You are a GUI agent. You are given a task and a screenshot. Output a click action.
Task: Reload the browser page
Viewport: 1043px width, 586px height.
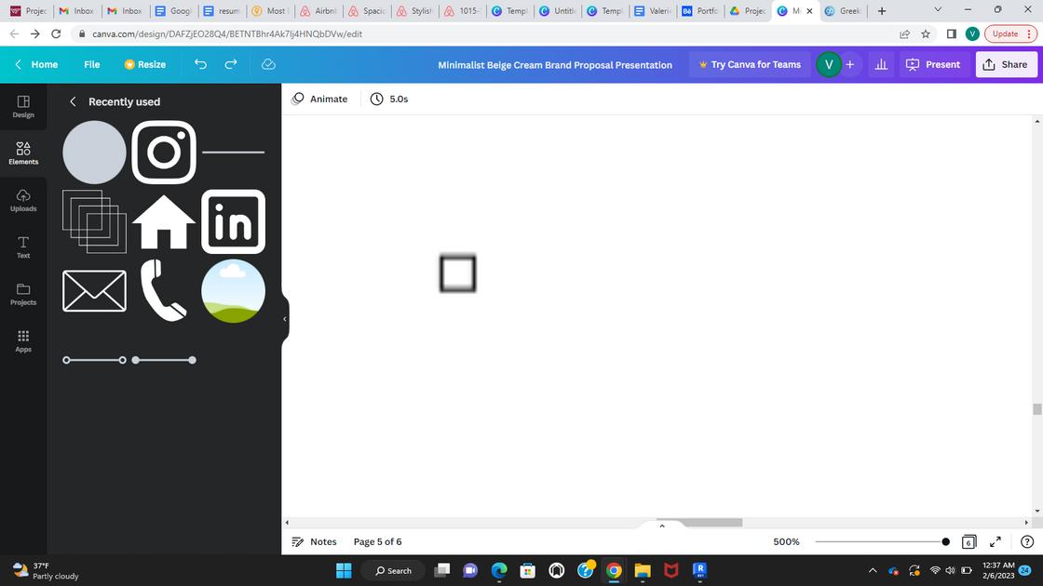point(56,33)
